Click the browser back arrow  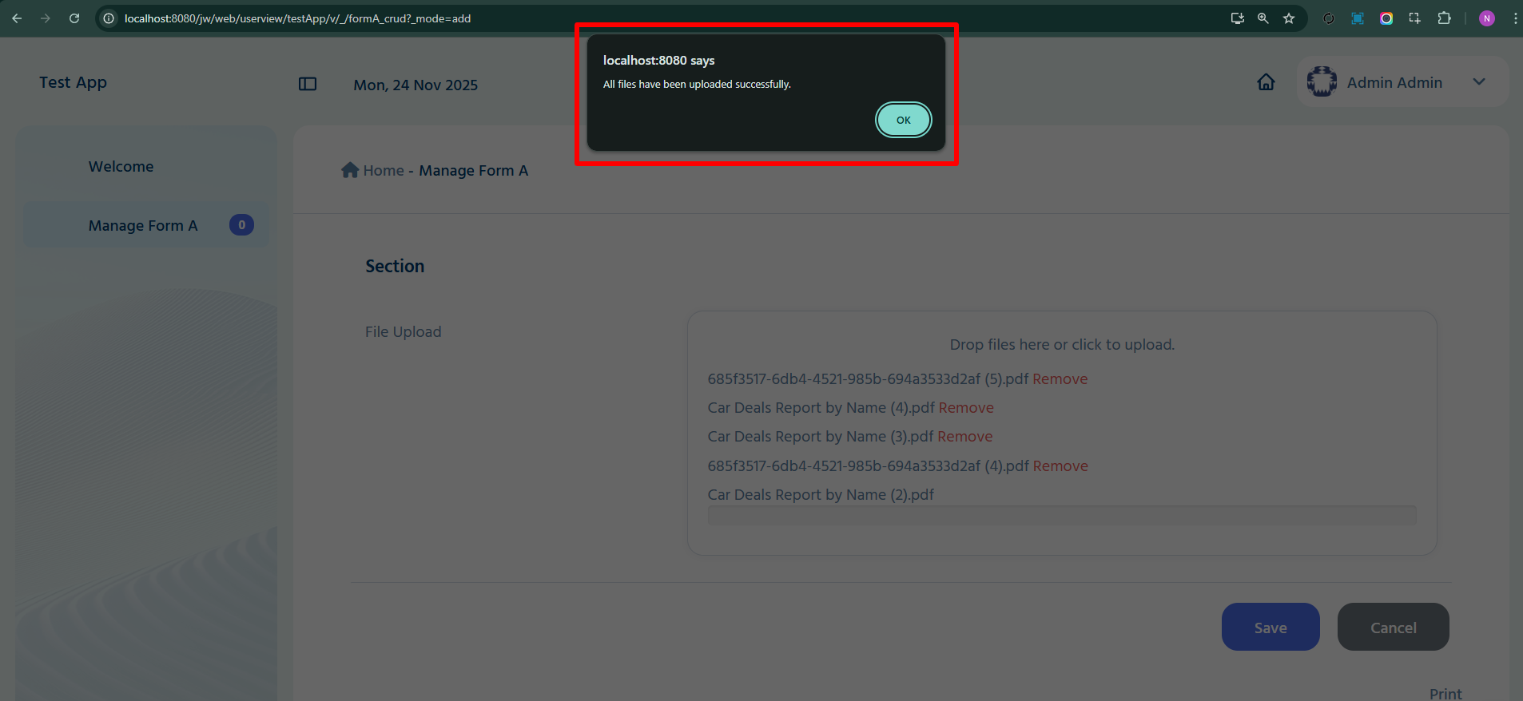click(17, 18)
